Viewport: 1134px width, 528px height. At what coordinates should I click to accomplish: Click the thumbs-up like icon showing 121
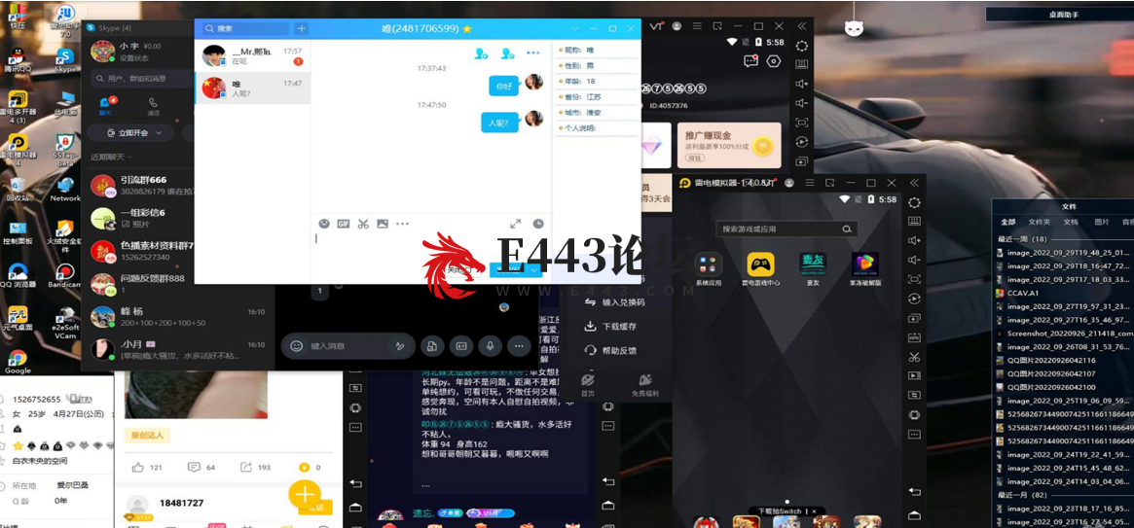point(138,468)
